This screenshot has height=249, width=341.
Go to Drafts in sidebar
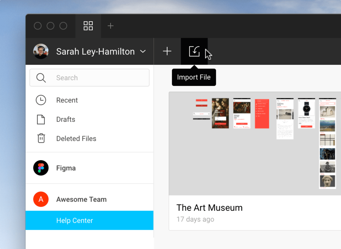click(66, 119)
